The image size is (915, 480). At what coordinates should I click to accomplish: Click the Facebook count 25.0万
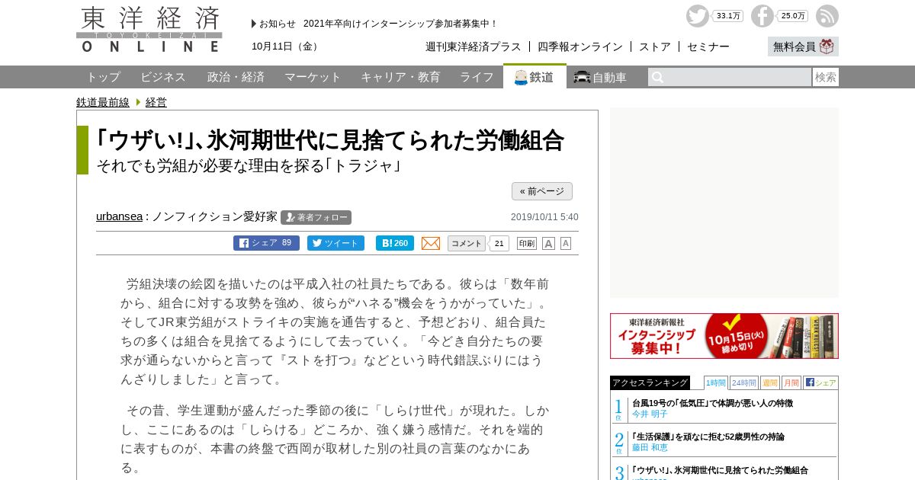click(x=793, y=16)
